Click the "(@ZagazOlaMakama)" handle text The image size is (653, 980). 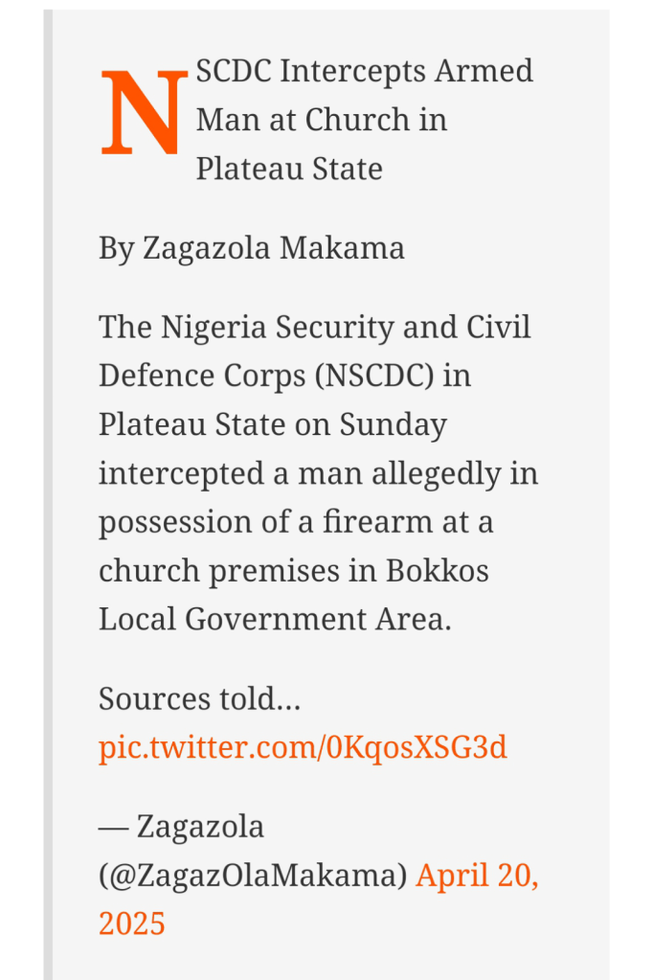[253, 875]
